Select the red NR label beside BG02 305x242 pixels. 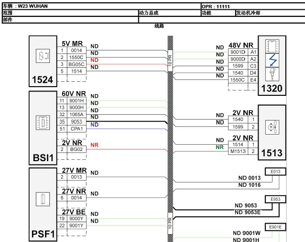point(94,145)
